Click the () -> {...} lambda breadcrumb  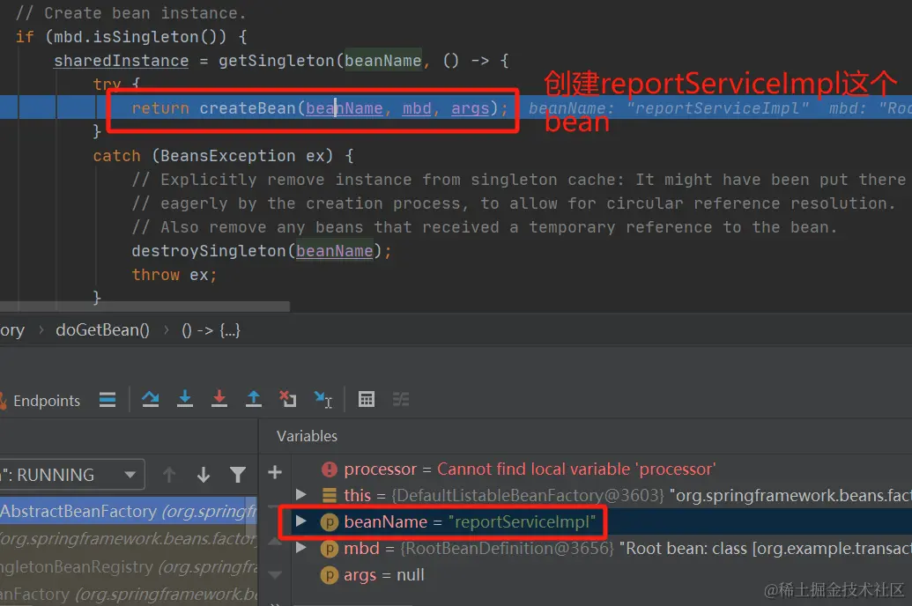pos(211,330)
